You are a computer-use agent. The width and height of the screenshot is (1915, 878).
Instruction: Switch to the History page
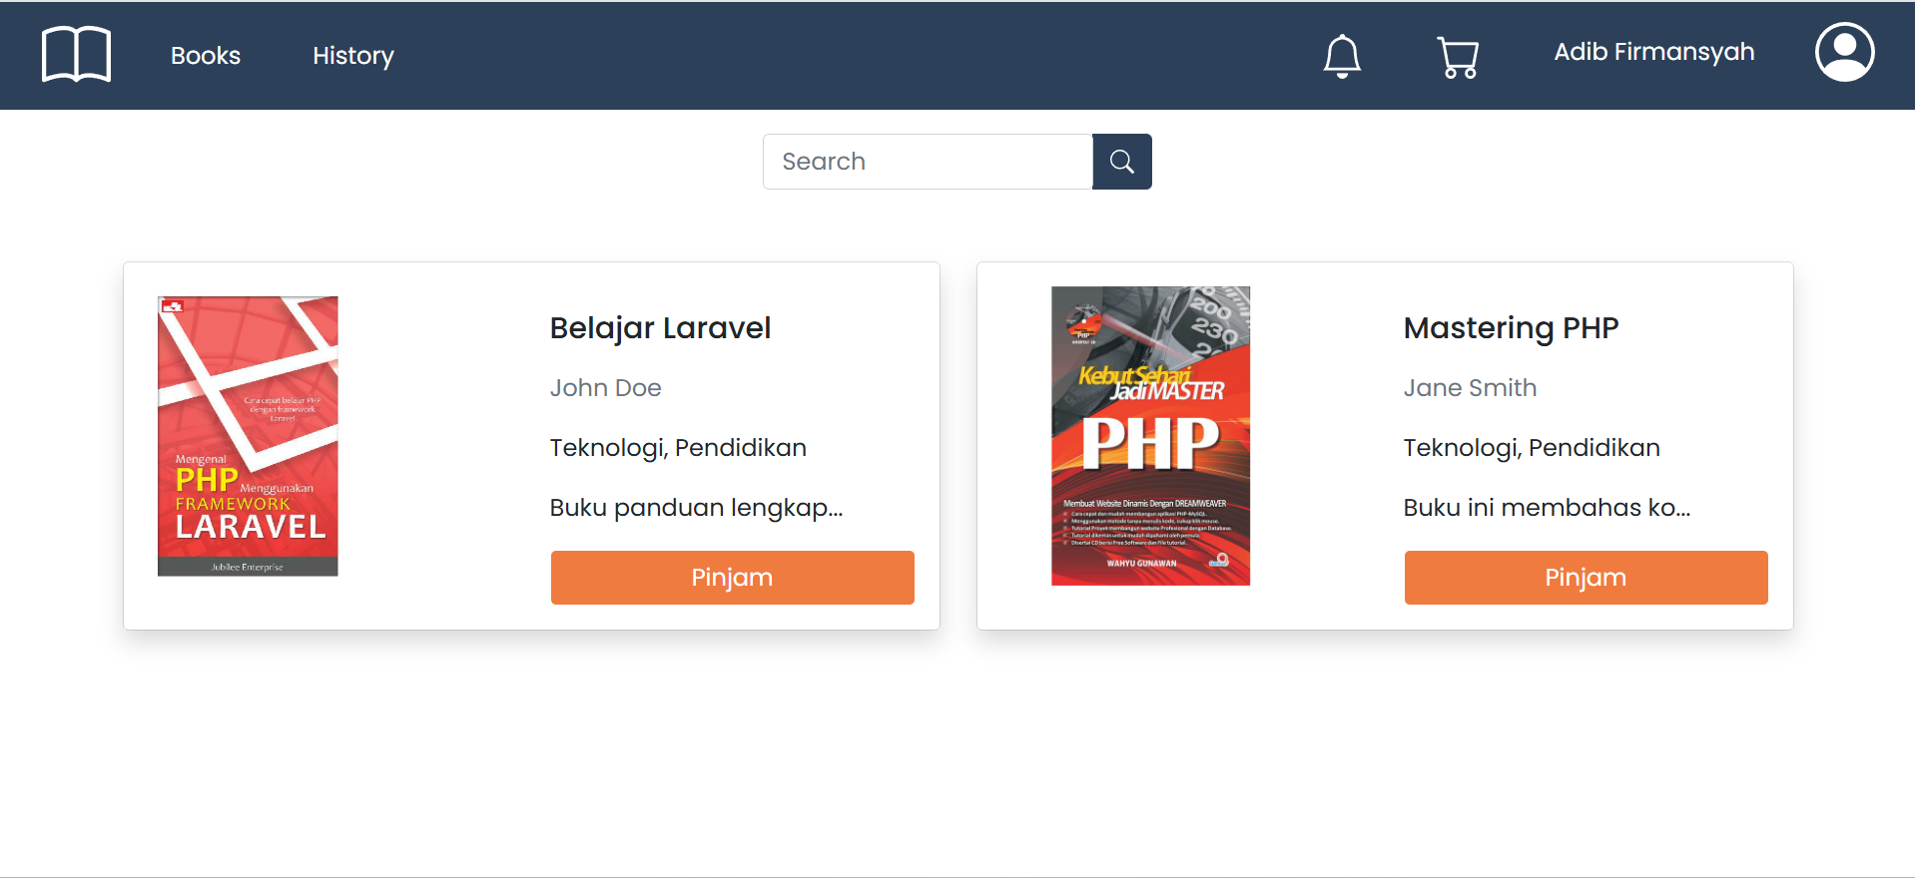click(352, 56)
